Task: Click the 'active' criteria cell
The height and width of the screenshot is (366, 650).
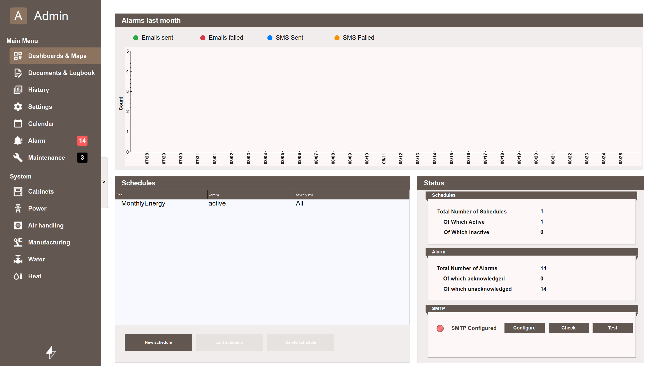Action: [x=217, y=203]
